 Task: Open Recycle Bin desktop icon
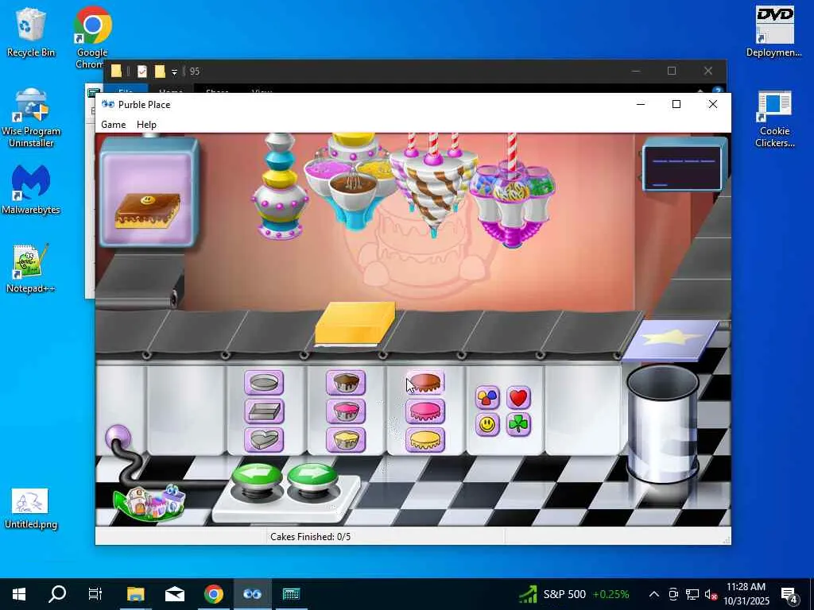(x=31, y=32)
